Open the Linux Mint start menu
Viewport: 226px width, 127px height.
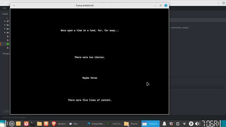[12, 124]
